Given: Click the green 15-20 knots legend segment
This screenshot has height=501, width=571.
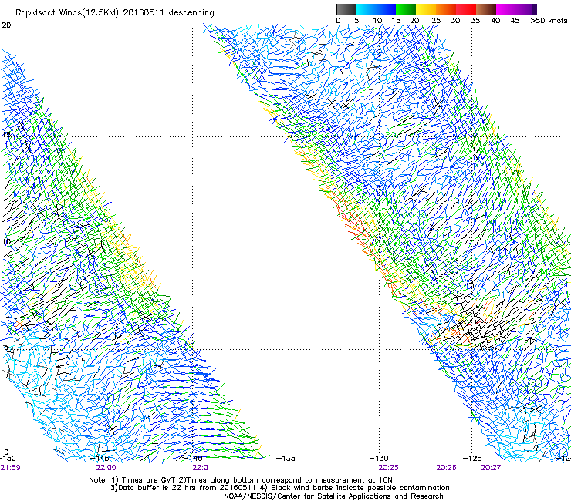Looking at the screenshot, I should 406,9.
